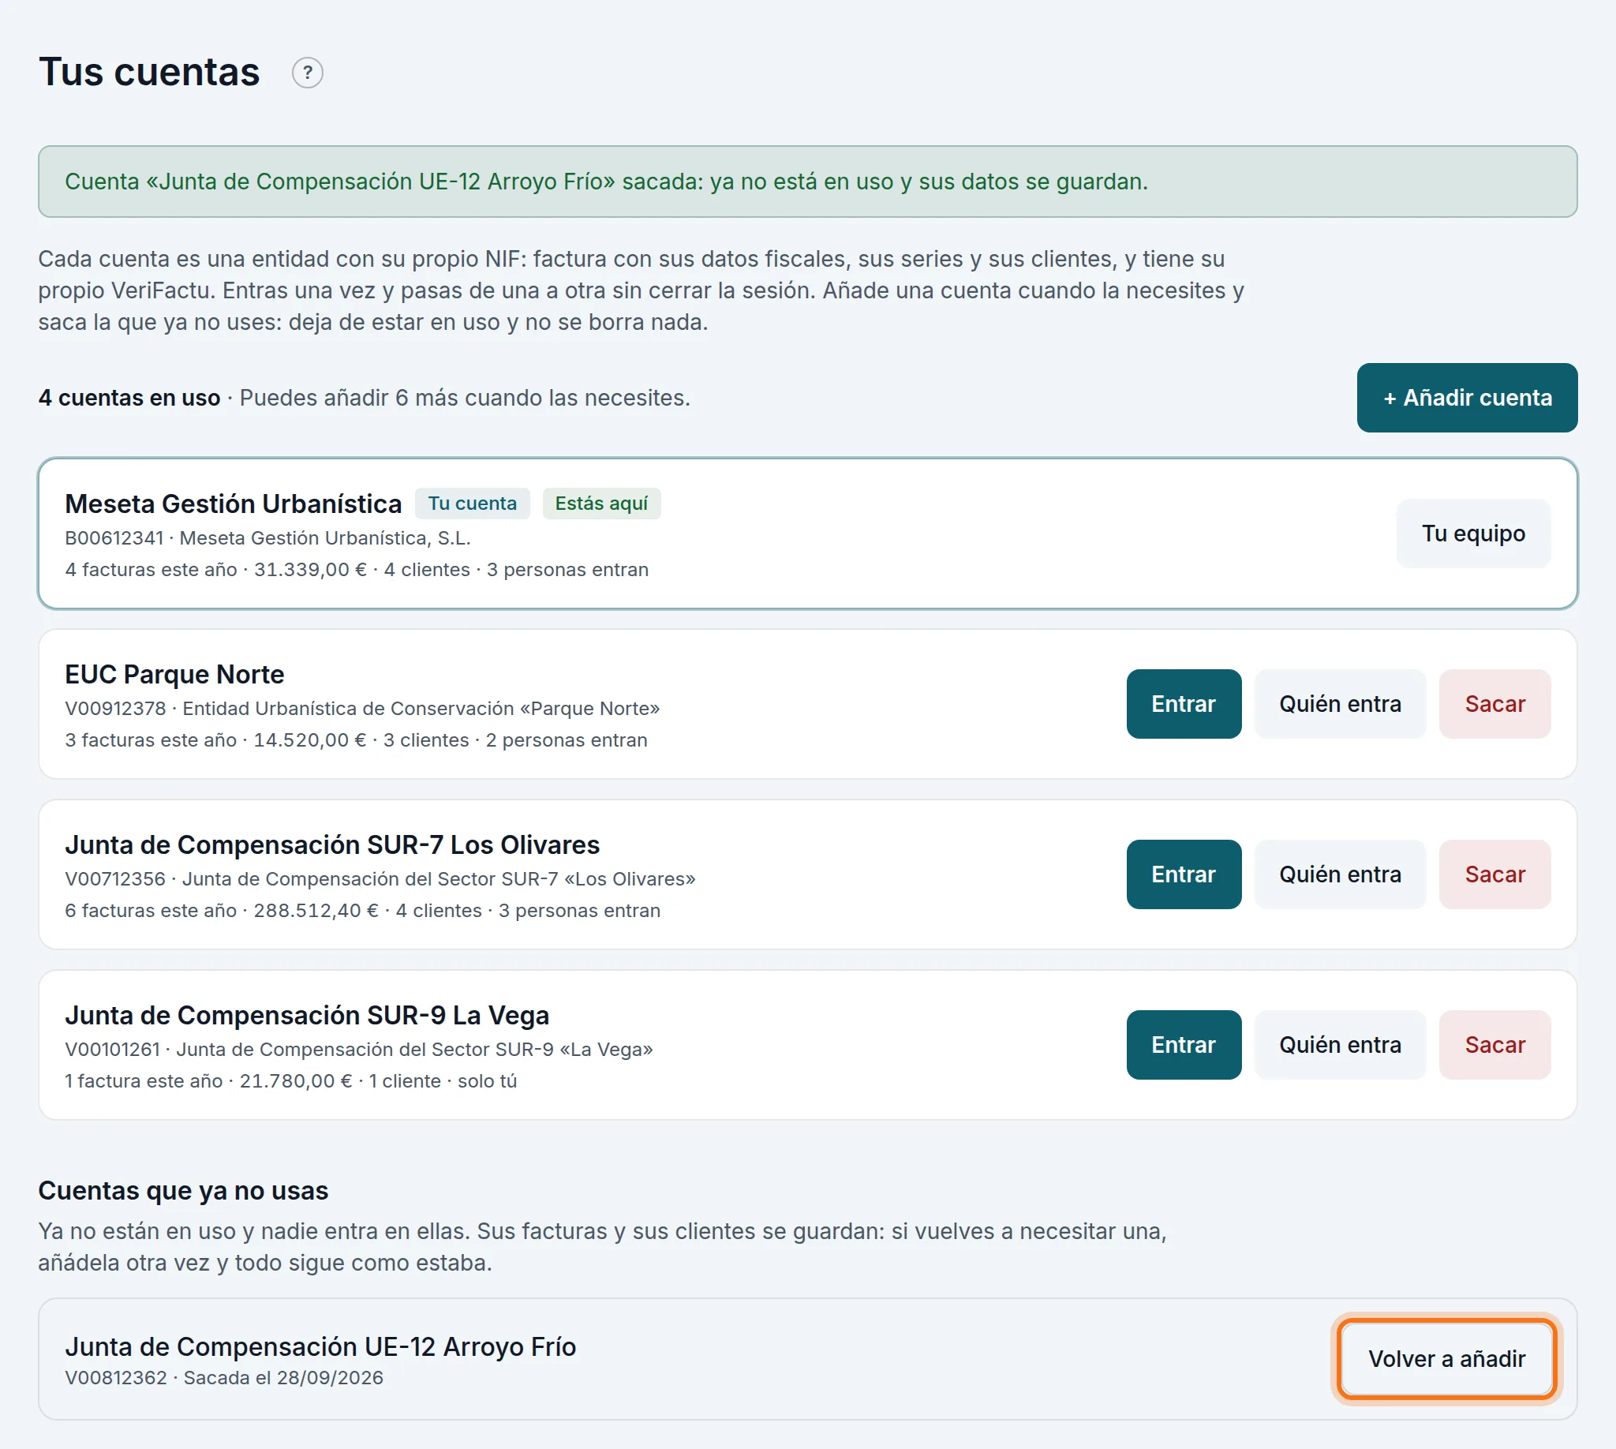1616x1449 pixels.
Task: Select the Junta de Compensación UE-12 Arroyo Frío title
Action: (320, 1346)
